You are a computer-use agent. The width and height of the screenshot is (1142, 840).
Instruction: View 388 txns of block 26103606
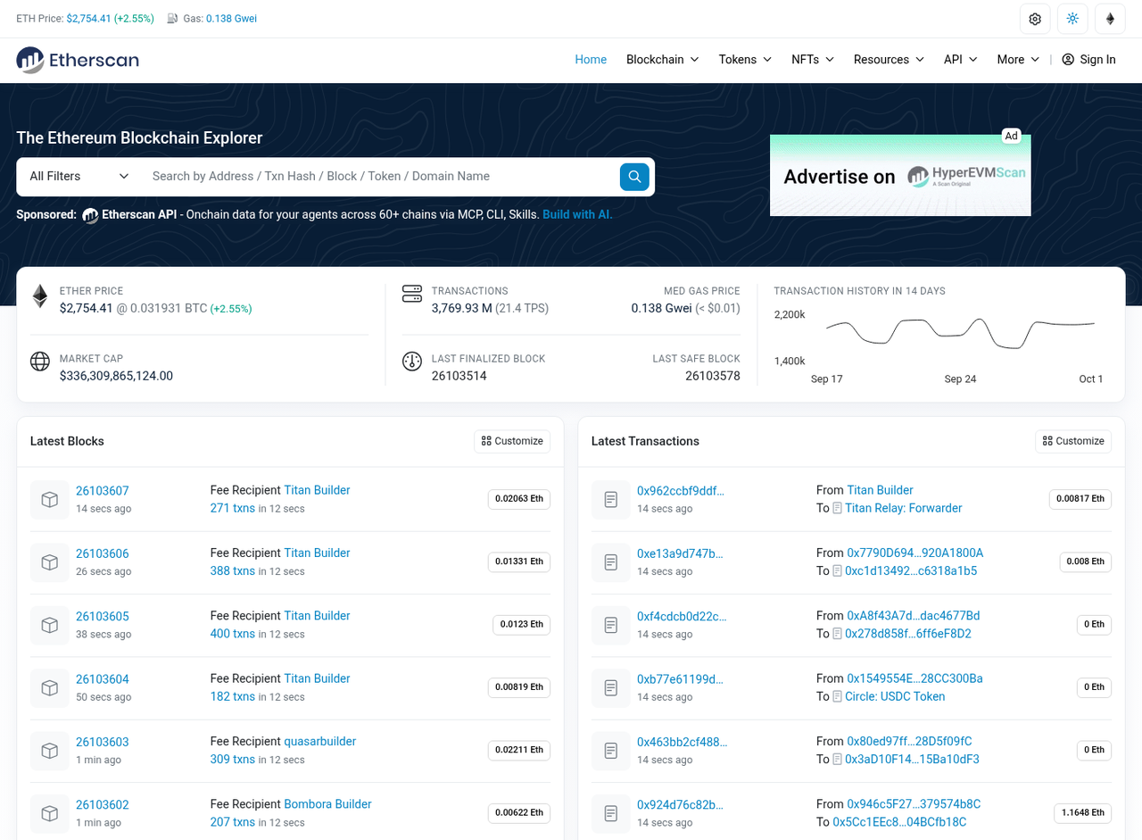click(233, 571)
